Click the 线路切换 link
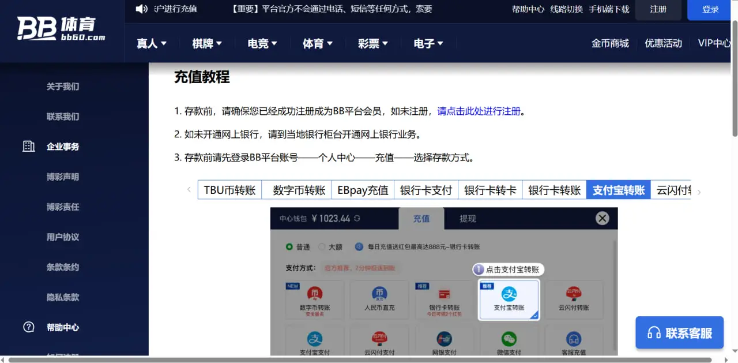The width and height of the screenshot is (738, 363). click(567, 9)
